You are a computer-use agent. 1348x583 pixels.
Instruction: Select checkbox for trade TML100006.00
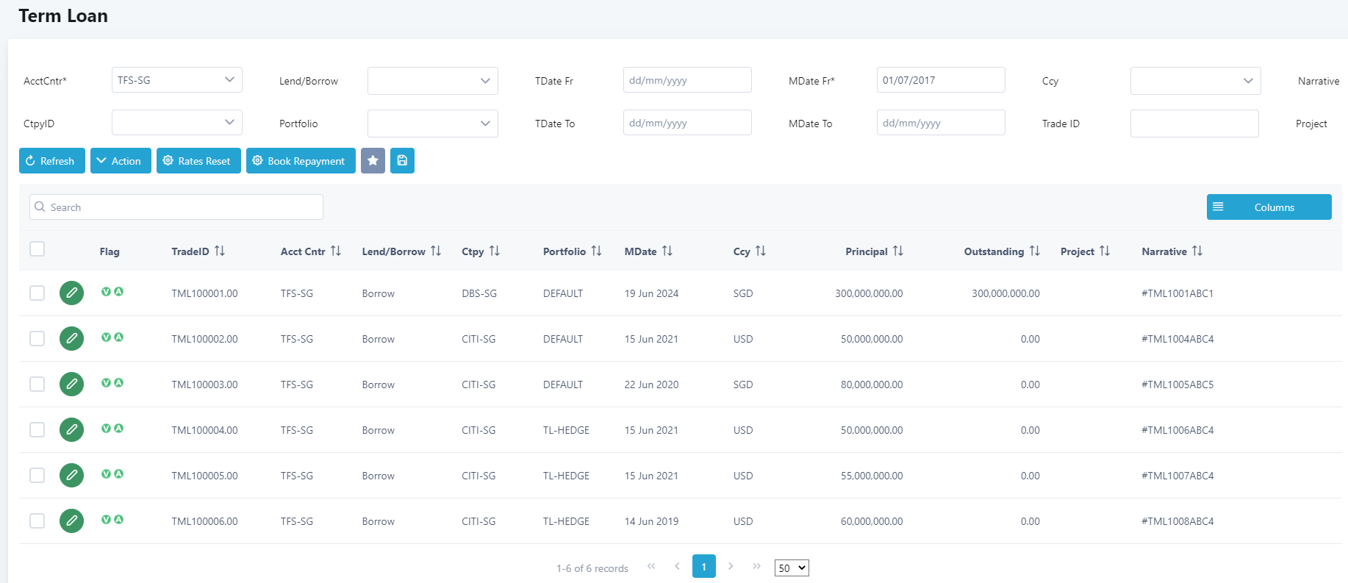[x=37, y=521]
